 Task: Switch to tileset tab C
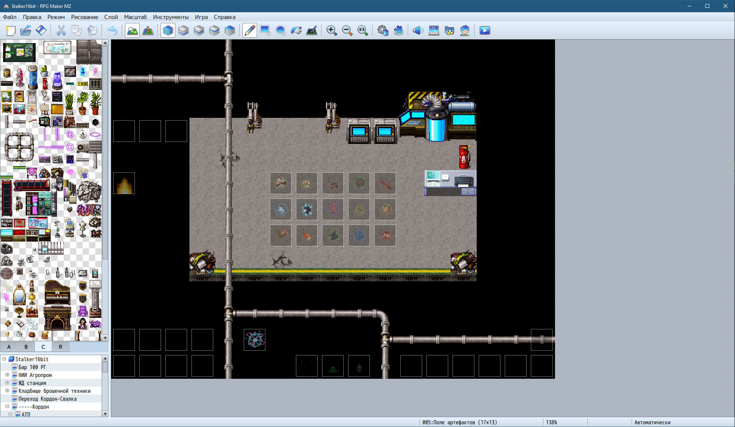[x=43, y=347]
